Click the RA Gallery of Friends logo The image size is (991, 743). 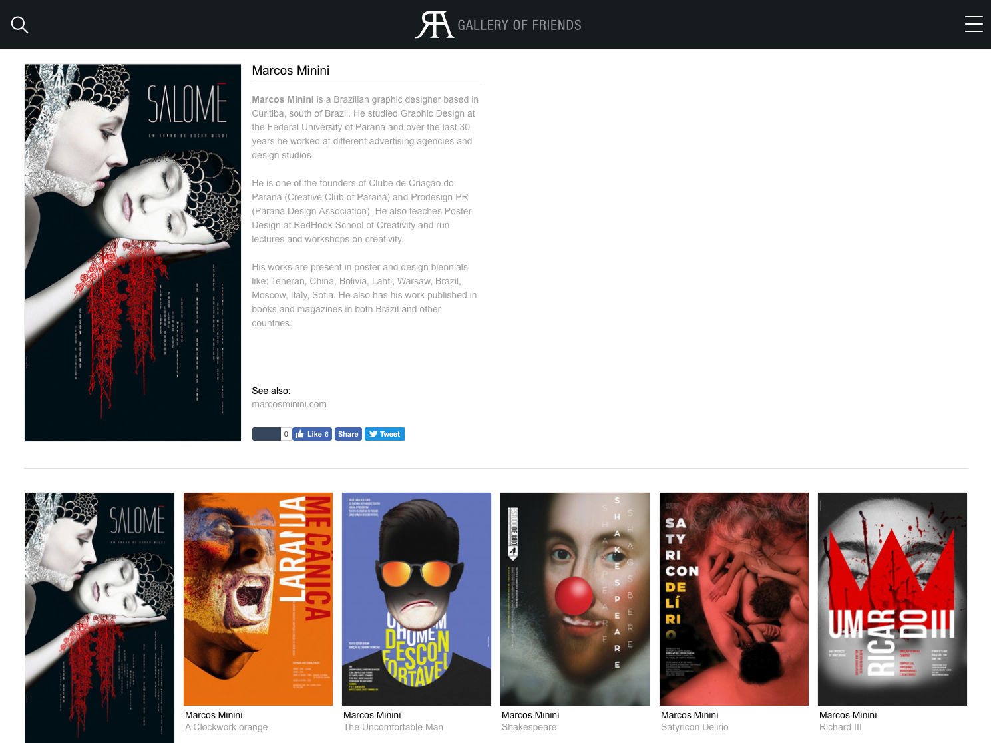pos(498,25)
